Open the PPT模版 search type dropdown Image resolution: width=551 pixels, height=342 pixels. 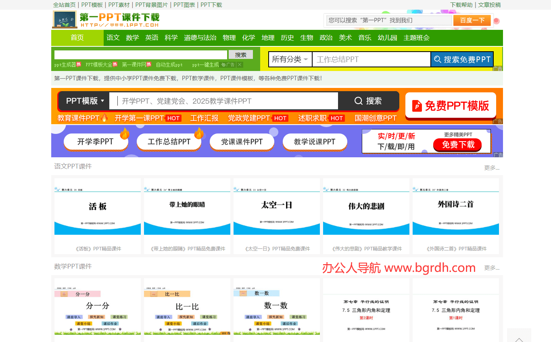85,101
